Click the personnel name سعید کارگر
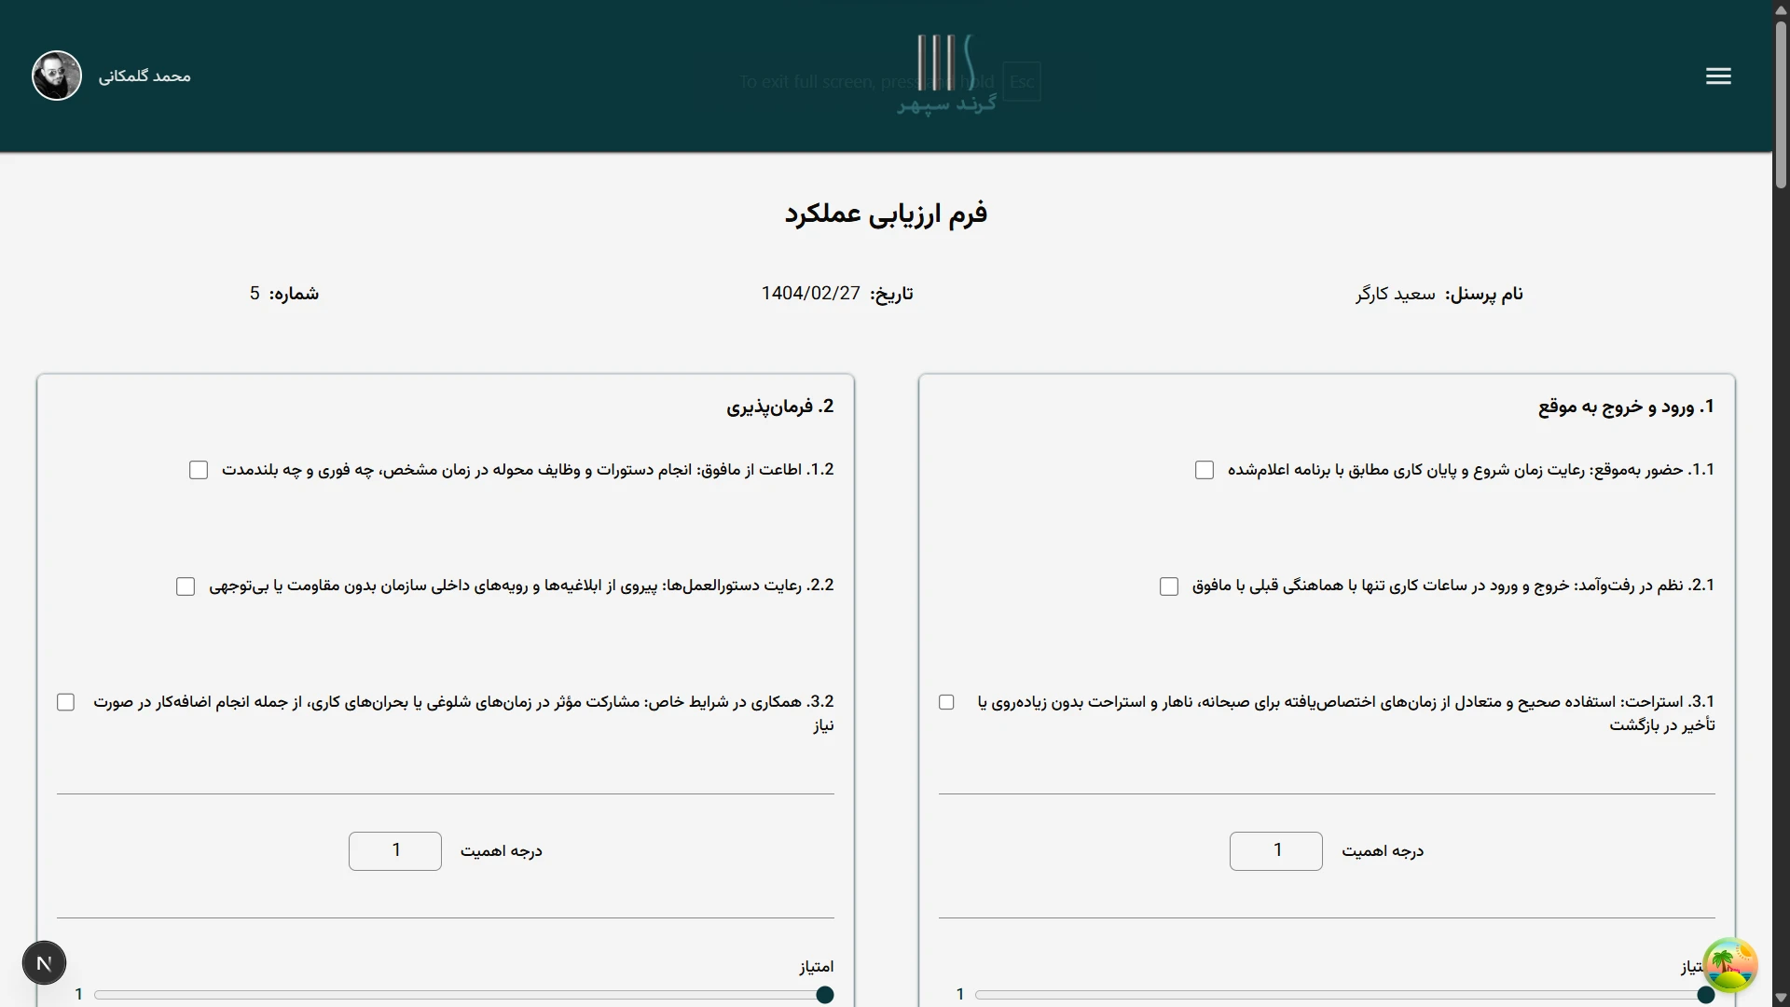 point(1396,295)
